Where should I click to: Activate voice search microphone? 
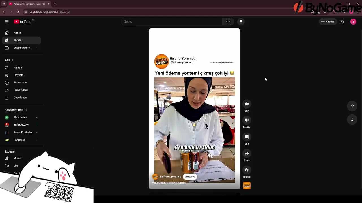coord(241,21)
